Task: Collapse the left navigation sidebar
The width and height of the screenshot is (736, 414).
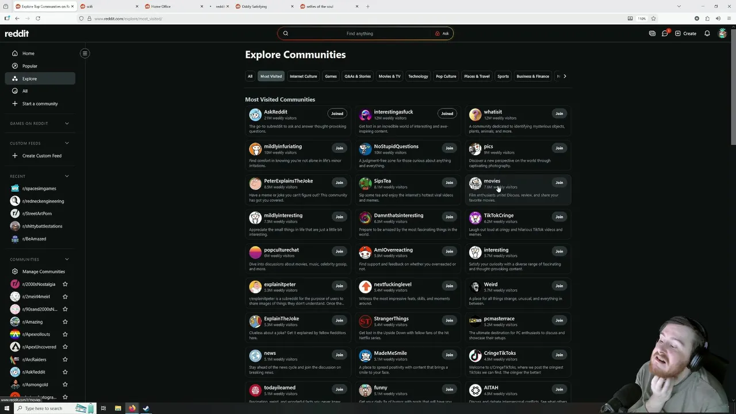Action: tap(85, 53)
